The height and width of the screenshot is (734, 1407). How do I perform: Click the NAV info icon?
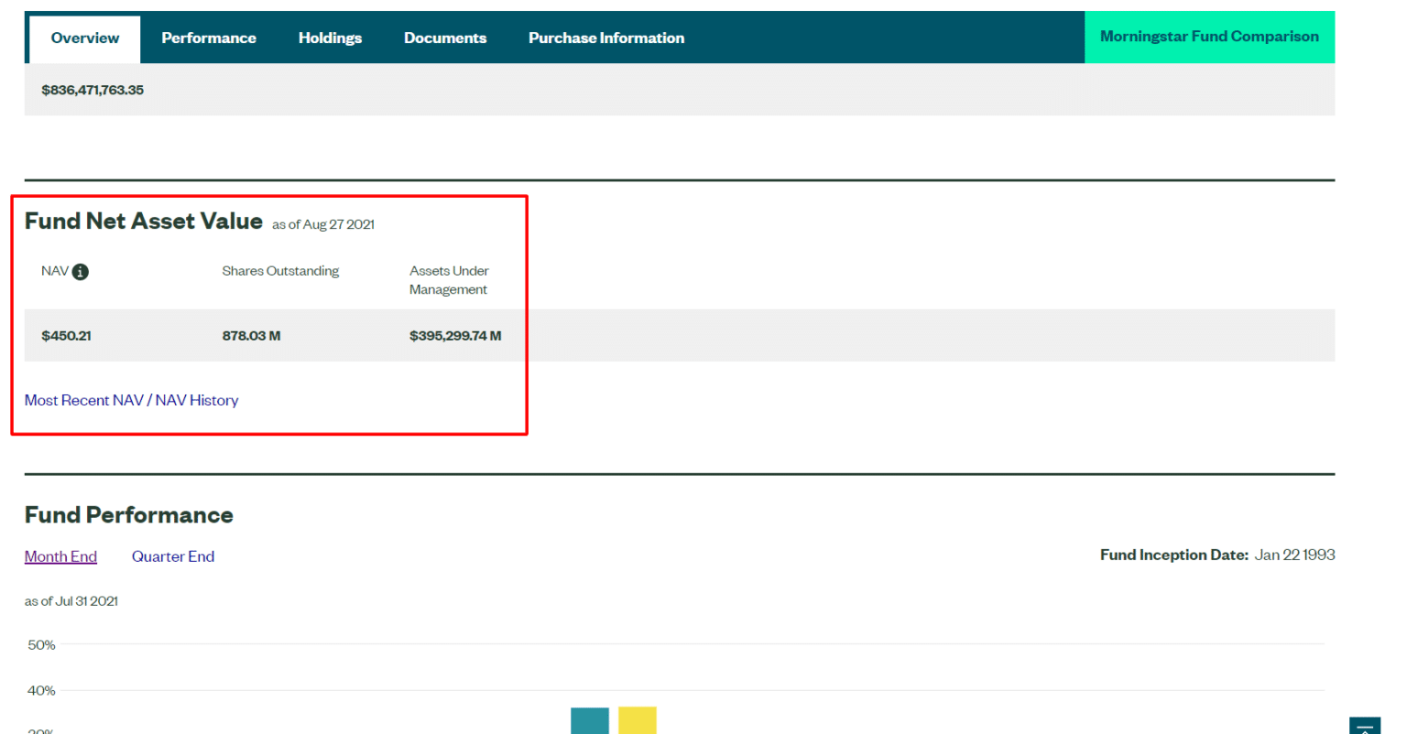coord(81,272)
